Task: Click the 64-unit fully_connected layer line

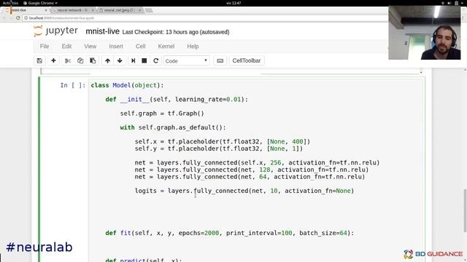Action: (250, 177)
